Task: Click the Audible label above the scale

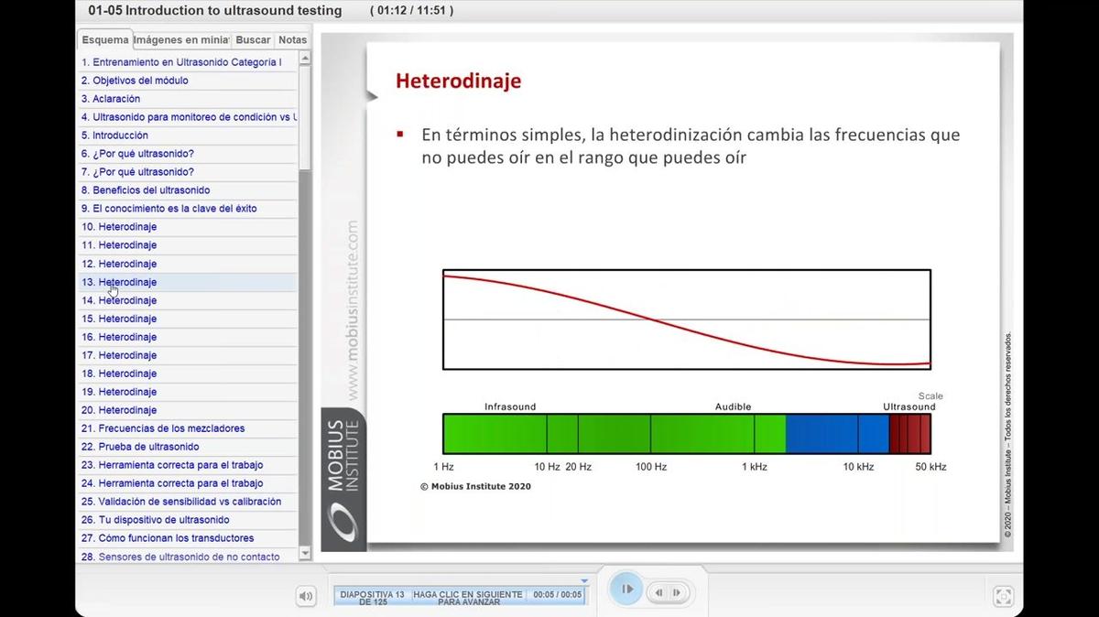Action: click(733, 406)
